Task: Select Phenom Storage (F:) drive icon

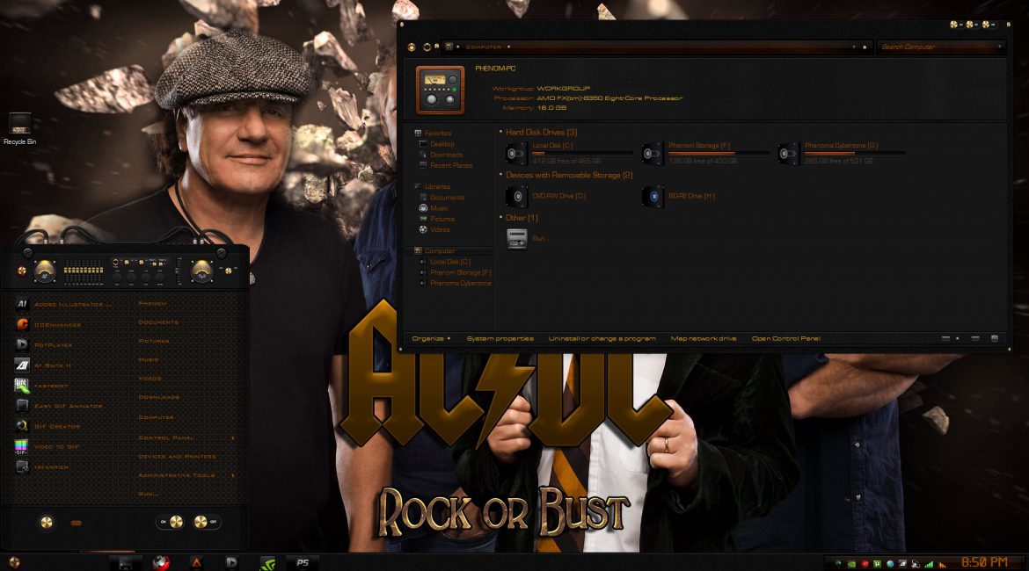Action: [653, 154]
